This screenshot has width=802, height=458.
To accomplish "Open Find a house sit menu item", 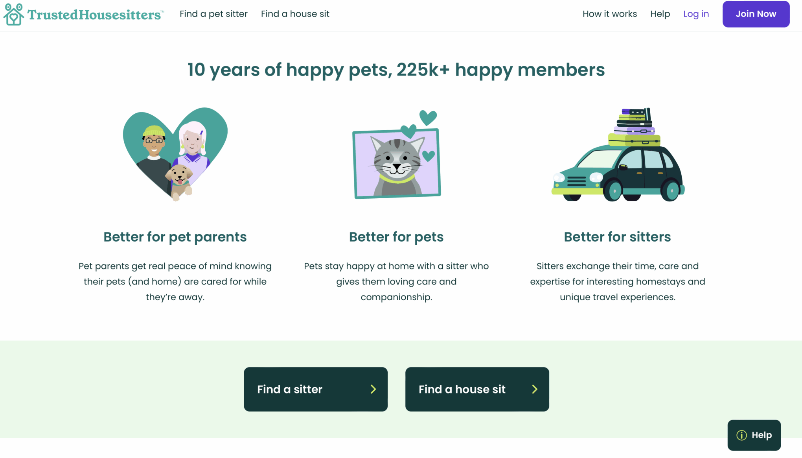I will (x=295, y=14).
